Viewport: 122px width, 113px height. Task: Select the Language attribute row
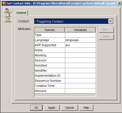coord(65,40)
